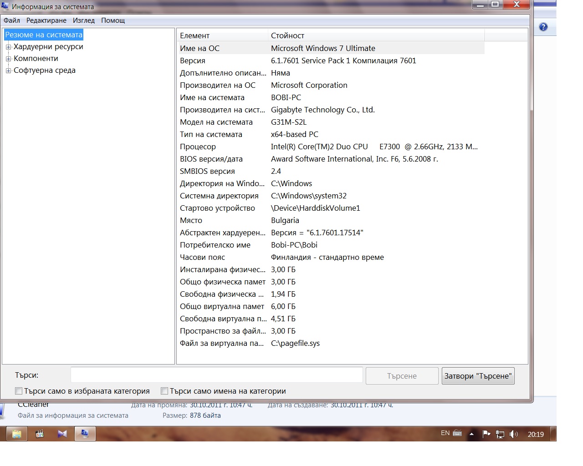
Task: Open Windows Explorer from the taskbar
Action: (x=17, y=434)
